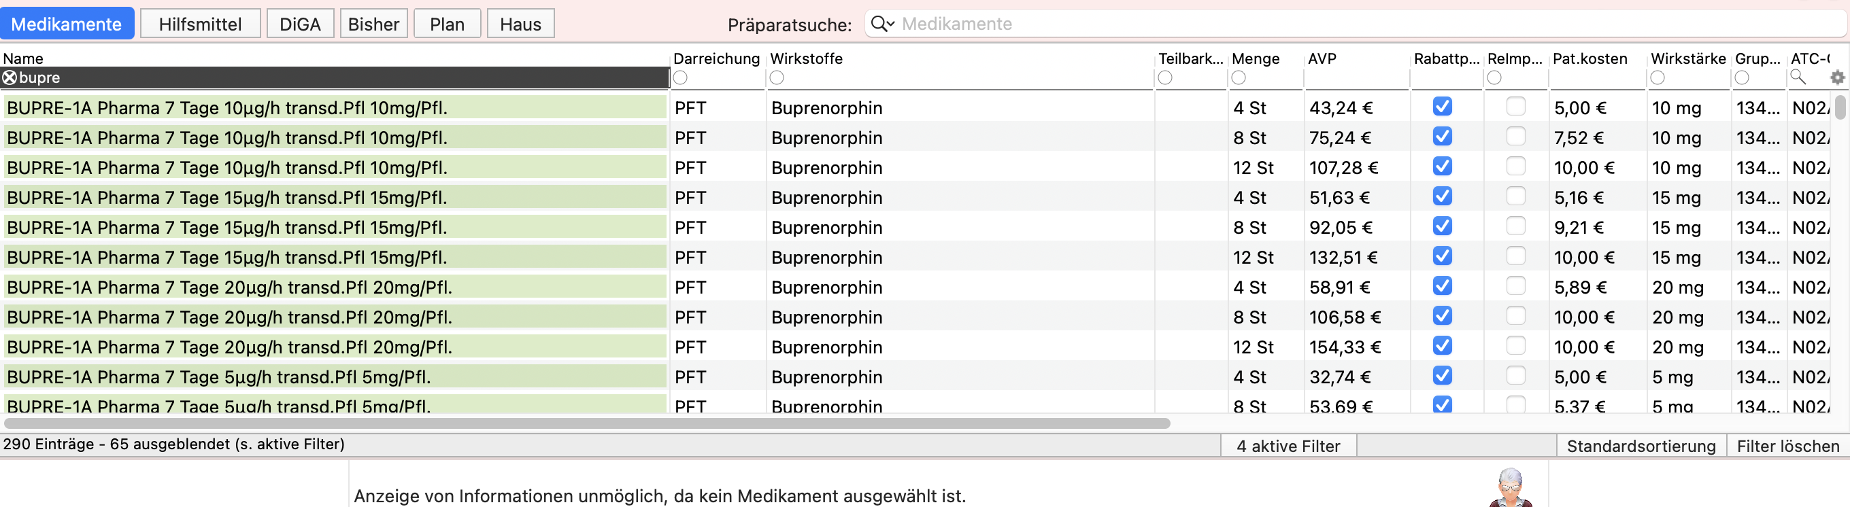Click the horizontal scrollbar below the table
This screenshot has height=507, width=1850.
[588, 423]
